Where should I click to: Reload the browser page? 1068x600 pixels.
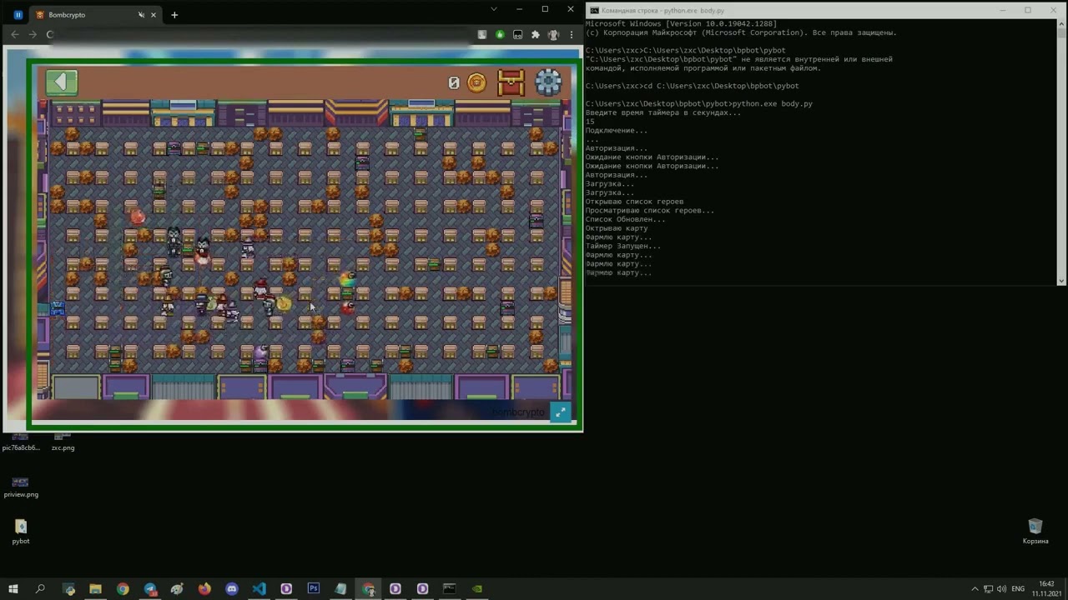pos(50,34)
